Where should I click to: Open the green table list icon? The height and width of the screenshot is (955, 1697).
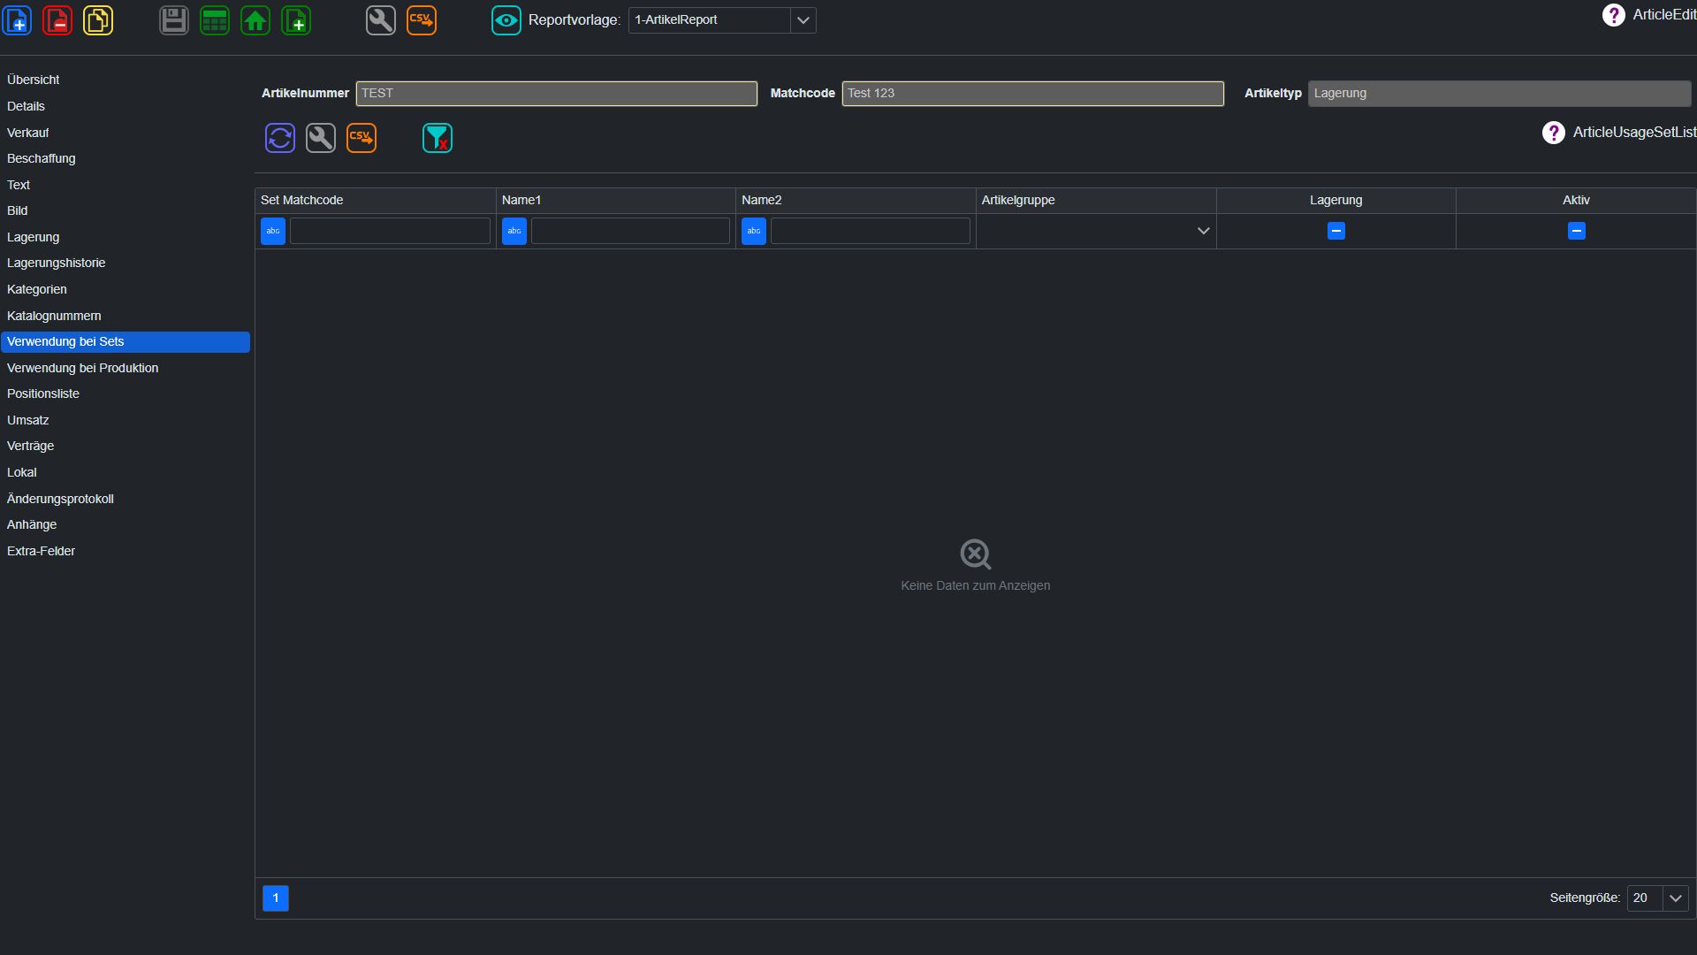(x=215, y=19)
